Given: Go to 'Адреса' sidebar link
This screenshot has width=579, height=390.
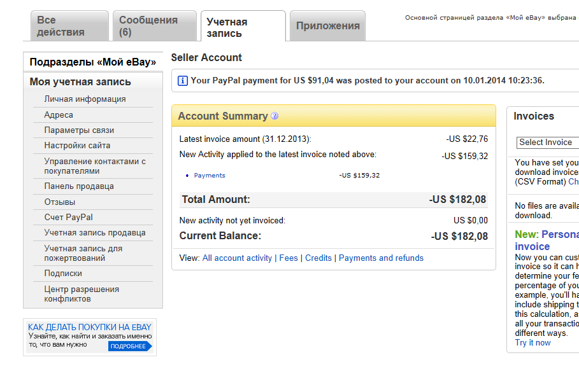Looking at the screenshot, I should (x=59, y=115).
